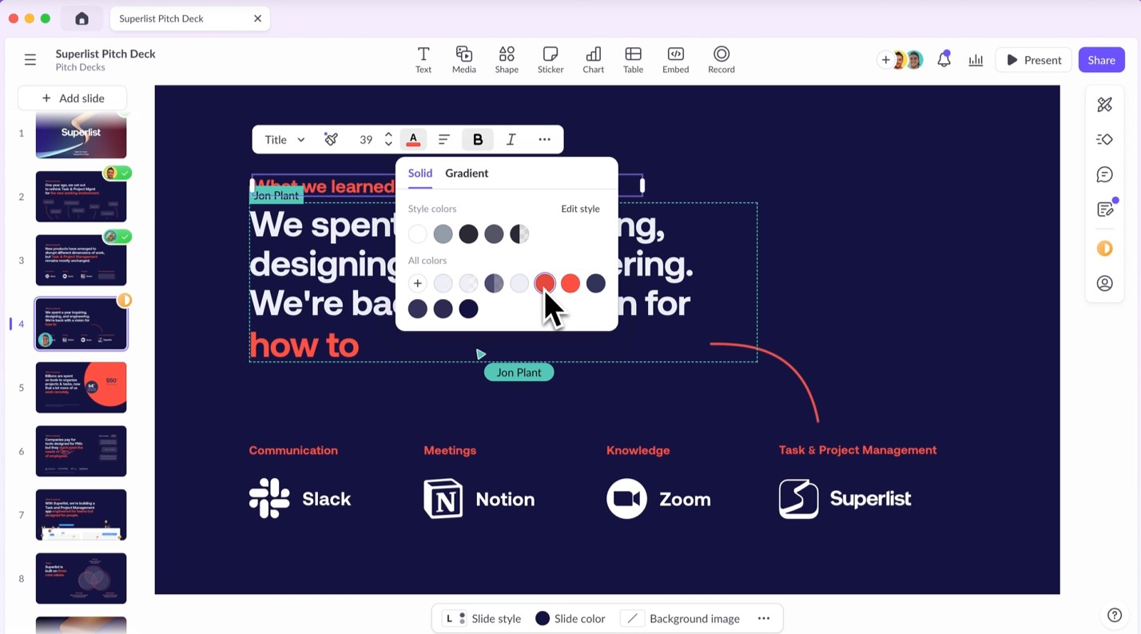Open the Slide style selector
Screen dimensions: 1141x634
tap(483, 618)
